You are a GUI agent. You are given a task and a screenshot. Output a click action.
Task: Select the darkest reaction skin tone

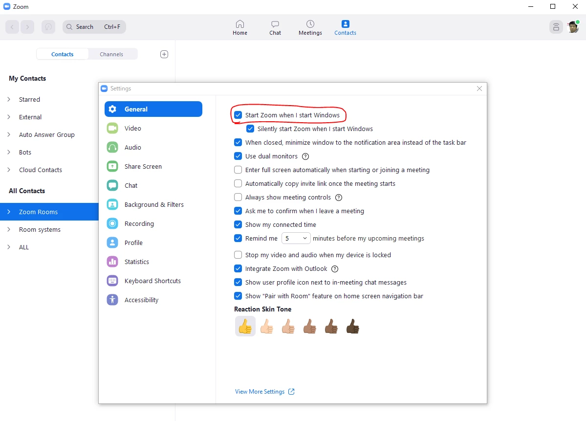point(352,326)
